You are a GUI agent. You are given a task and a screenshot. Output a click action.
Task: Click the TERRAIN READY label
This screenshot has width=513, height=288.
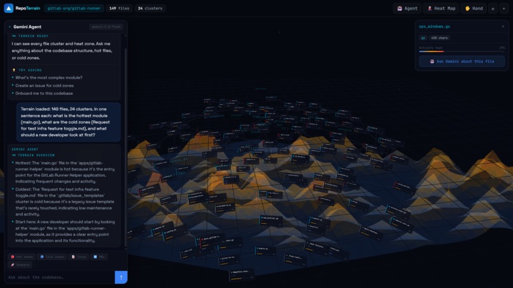(33, 36)
